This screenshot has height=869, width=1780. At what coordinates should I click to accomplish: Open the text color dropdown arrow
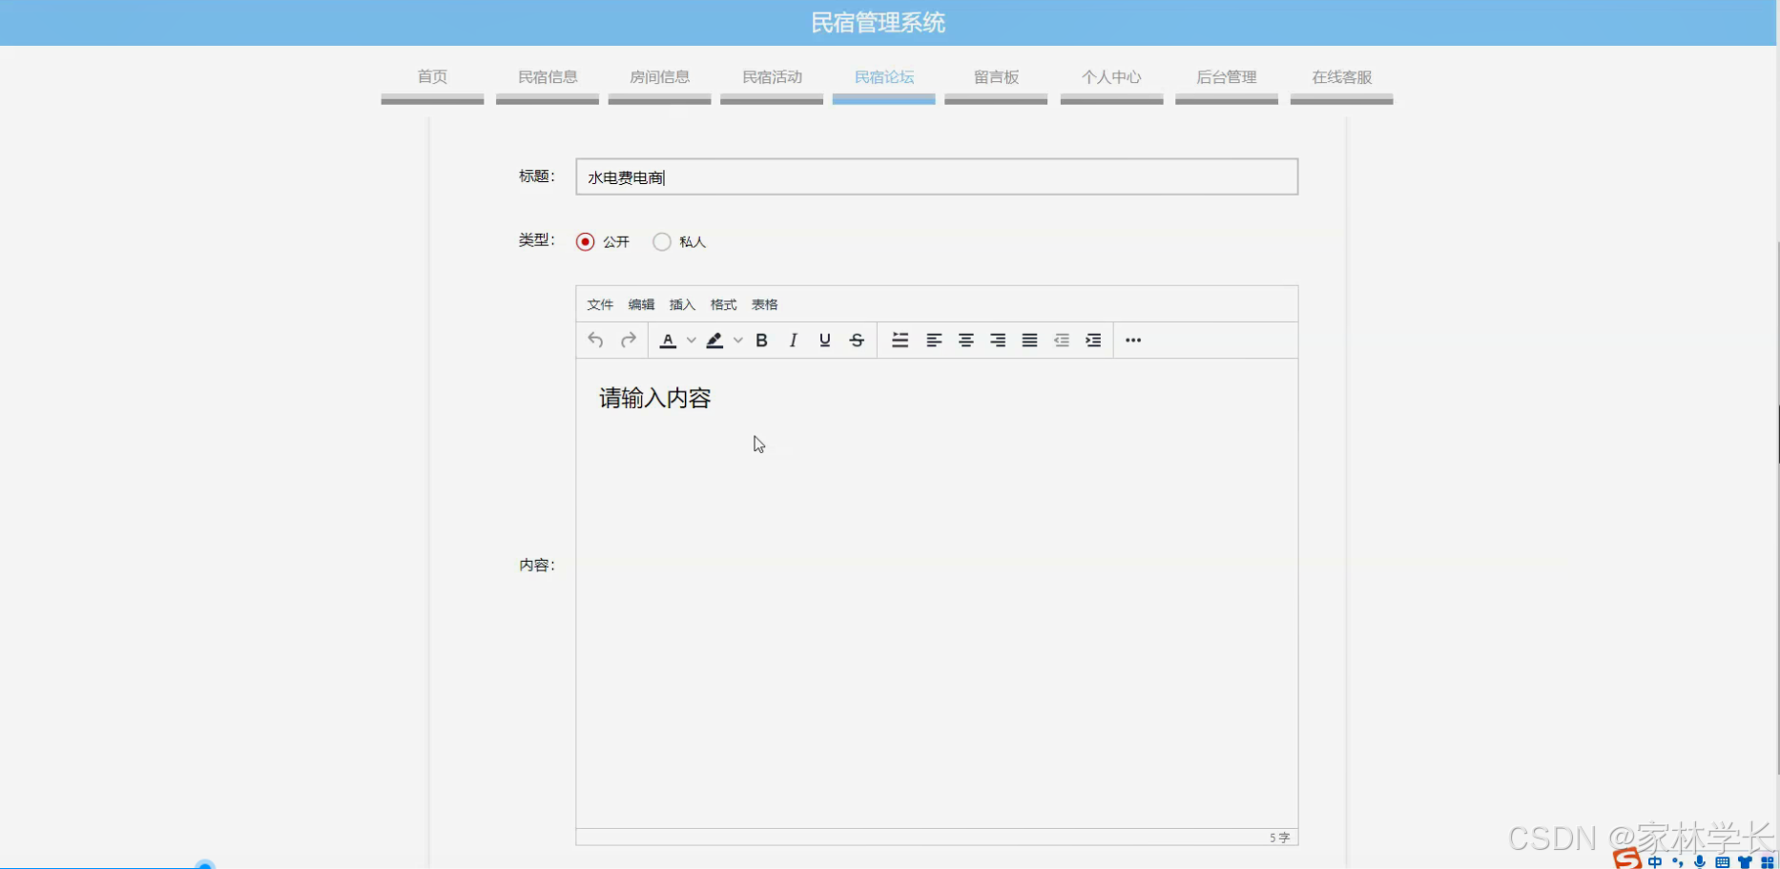coord(692,340)
